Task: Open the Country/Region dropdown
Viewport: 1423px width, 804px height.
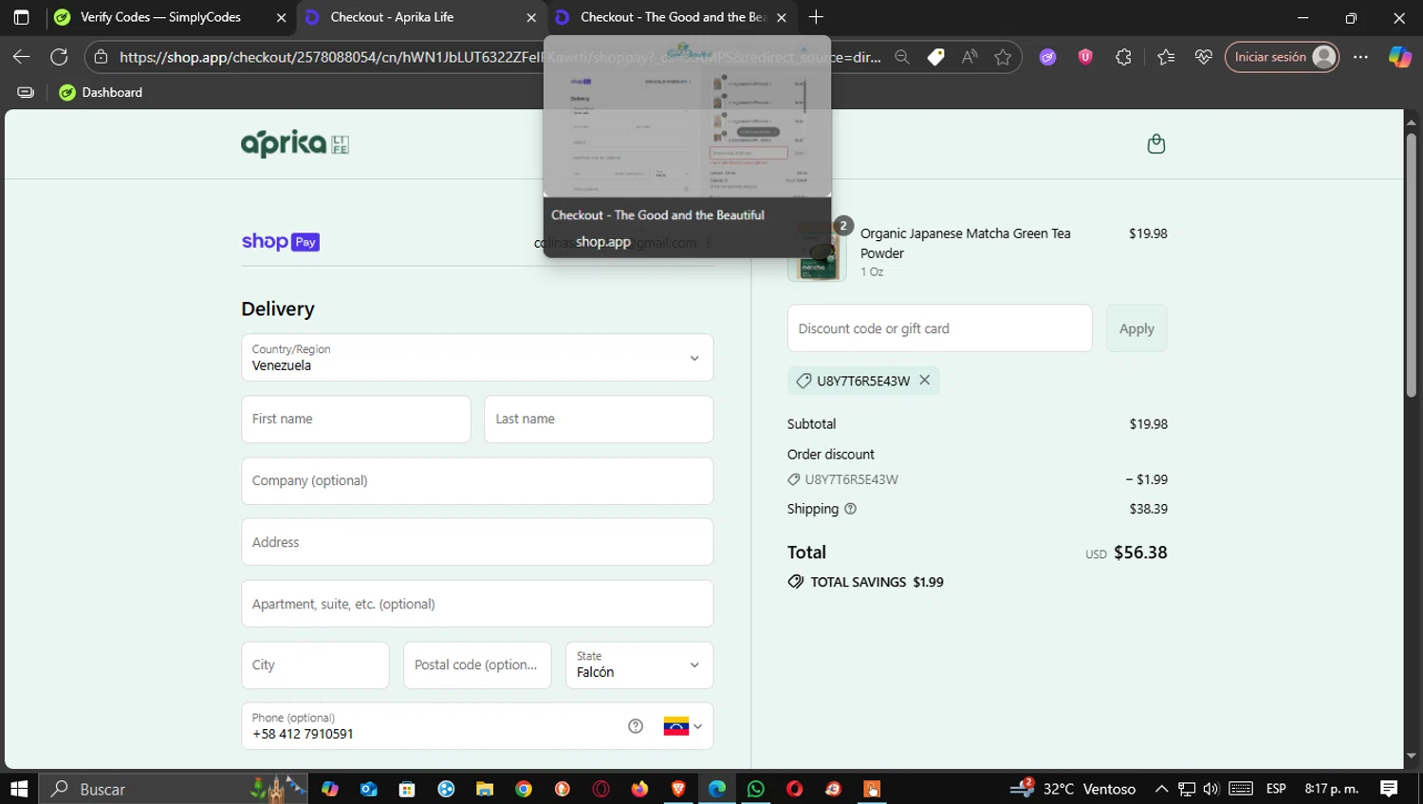Action: coord(477,357)
